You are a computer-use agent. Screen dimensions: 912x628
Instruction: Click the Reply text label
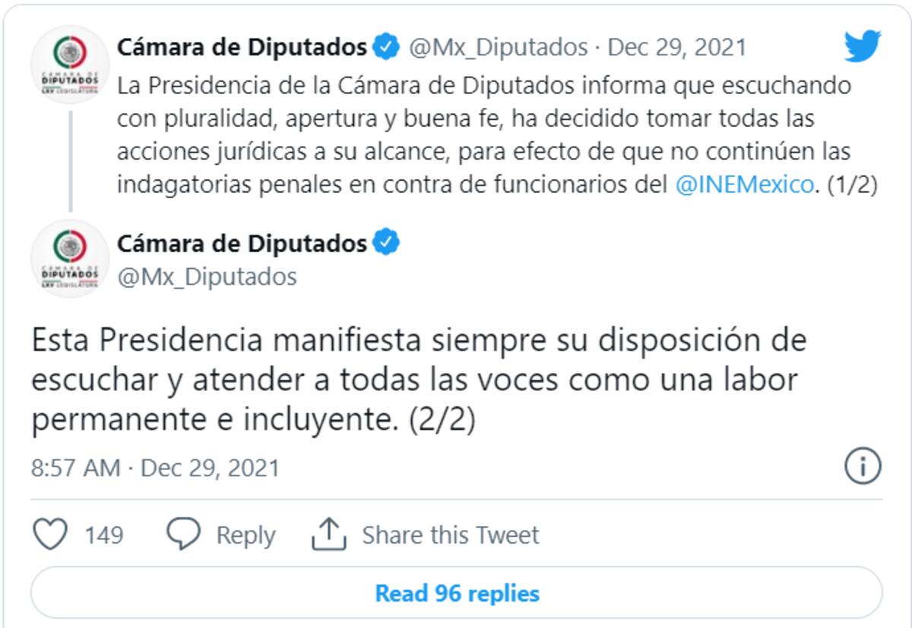[x=245, y=535]
